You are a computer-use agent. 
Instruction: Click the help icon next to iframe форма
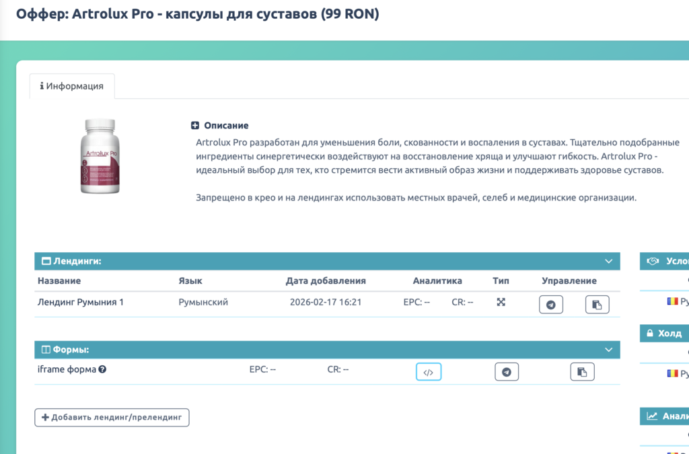point(102,369)
